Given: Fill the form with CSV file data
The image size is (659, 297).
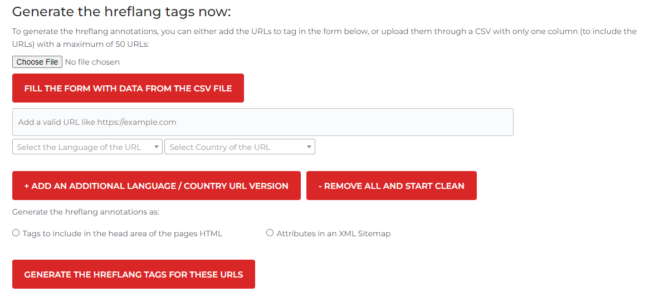Looking at the screenshot, I should tap(128, 88).
